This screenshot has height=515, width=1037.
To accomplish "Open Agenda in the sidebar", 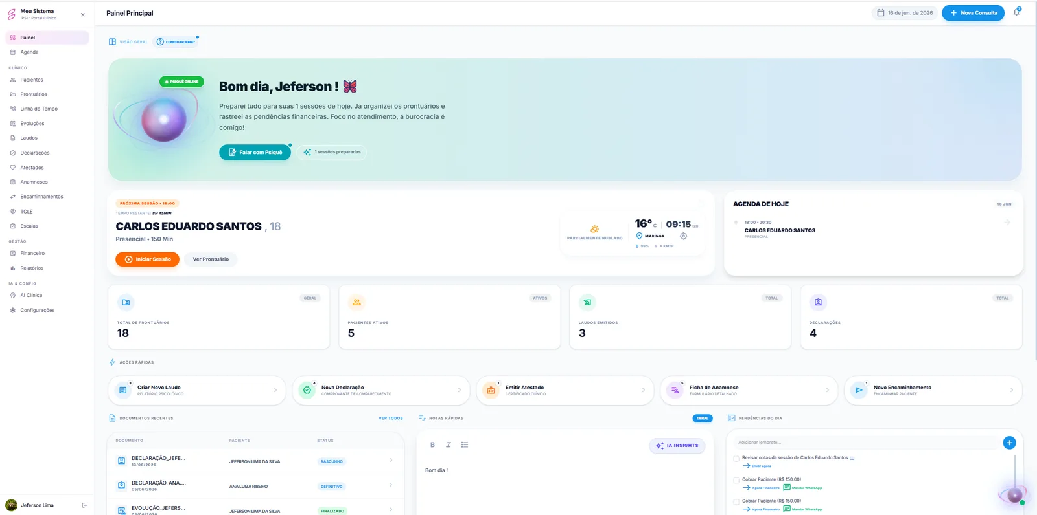I will coord(47,52).
